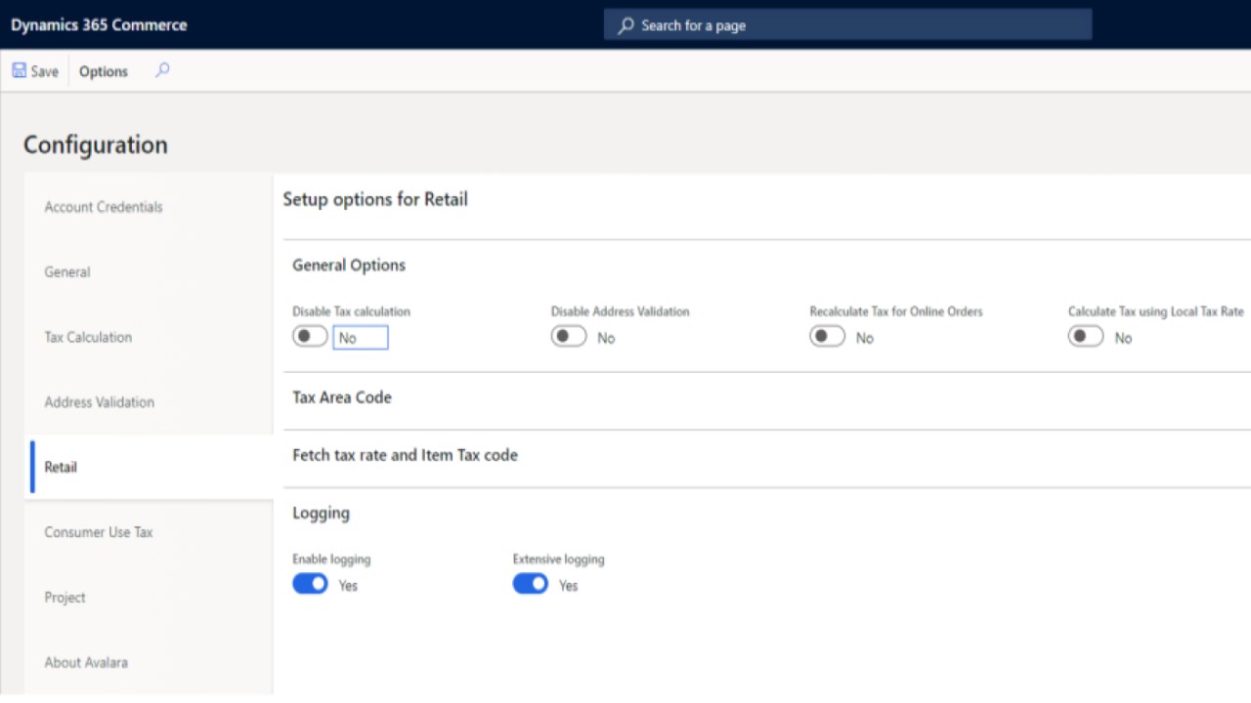The height and width of the screenshot is (703, 1251).
Task: Click the Save label in the toolbar
Action: click(x=45, y=71)
